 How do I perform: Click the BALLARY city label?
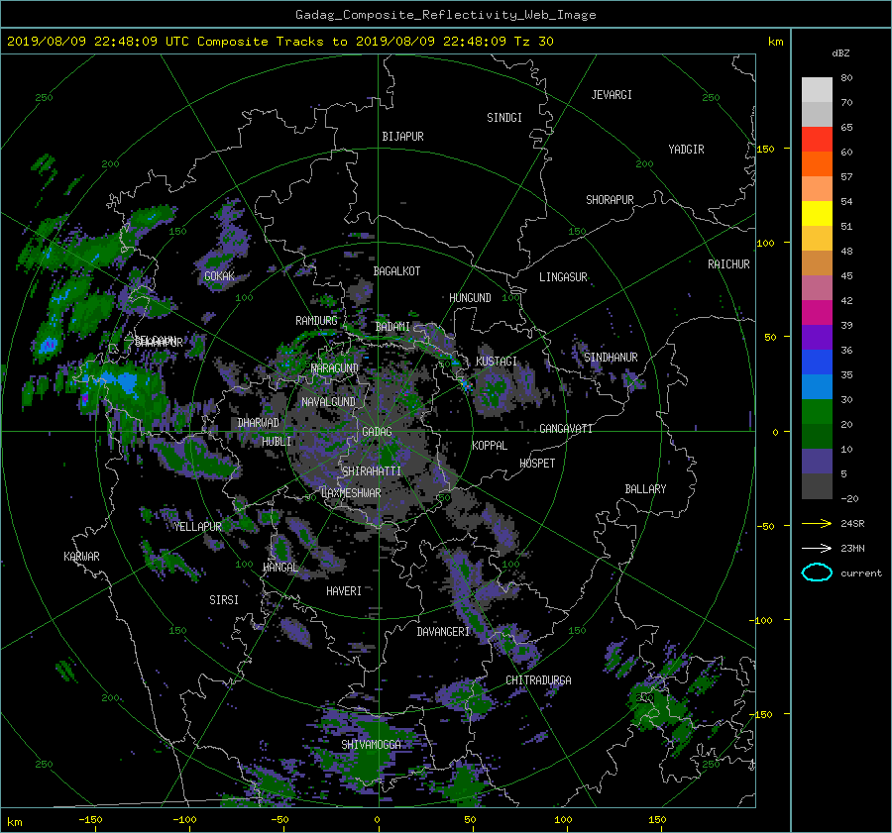645,489
